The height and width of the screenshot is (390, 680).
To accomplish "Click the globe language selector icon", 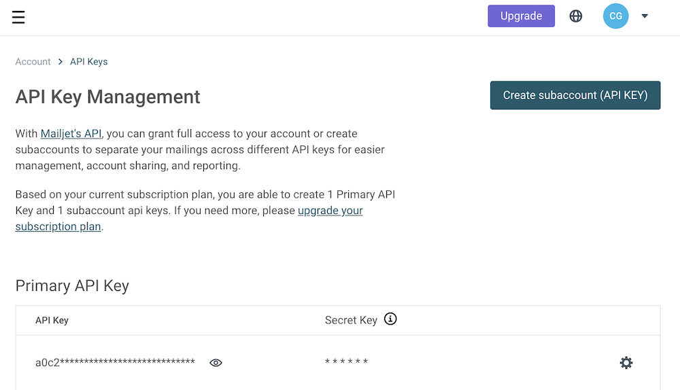I will tap(576, 16).
